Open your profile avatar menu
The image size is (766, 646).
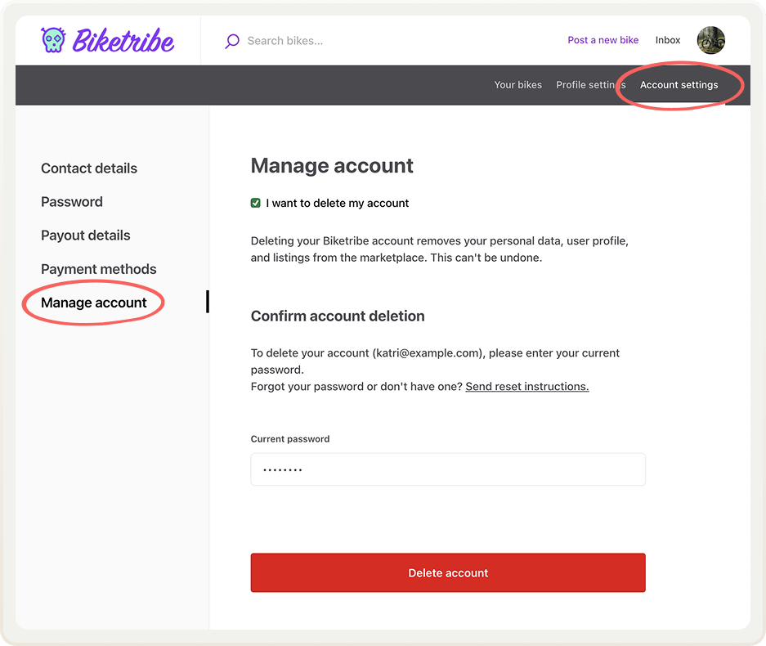pyautogui.click(x=710, y=40)
